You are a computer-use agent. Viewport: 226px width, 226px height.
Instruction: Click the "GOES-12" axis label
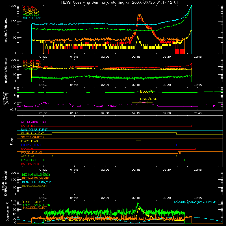[x=4, y=99]
